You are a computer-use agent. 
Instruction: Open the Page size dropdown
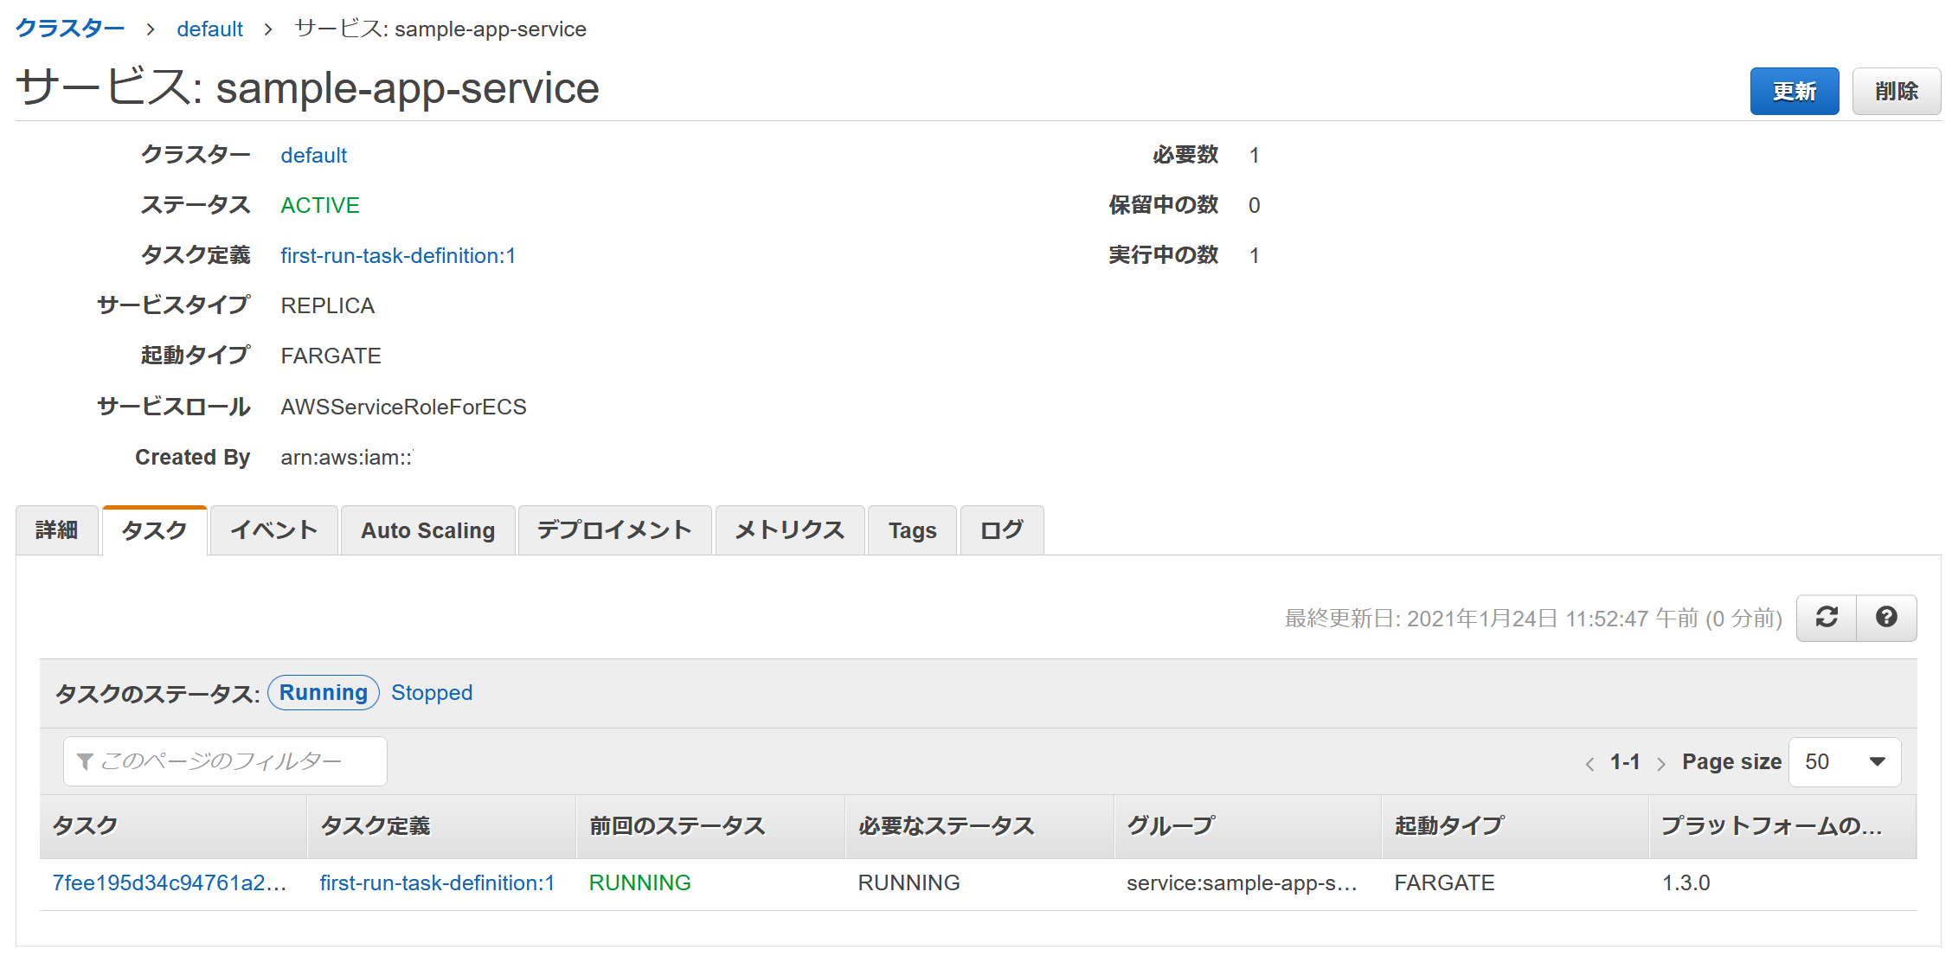1844,762
